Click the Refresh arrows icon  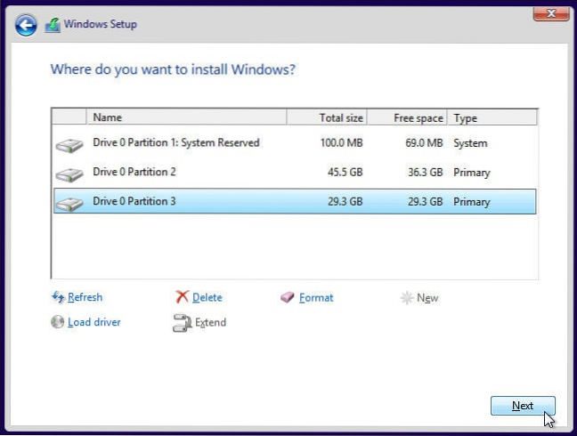[59, 297]
